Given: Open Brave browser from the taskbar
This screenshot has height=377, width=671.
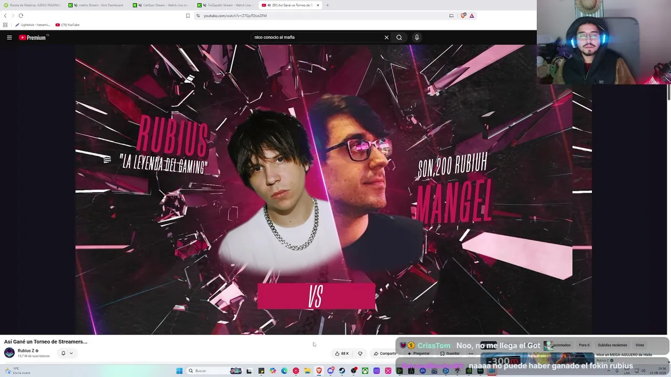Looking at the screenshot, I should [x=319, y=371].
